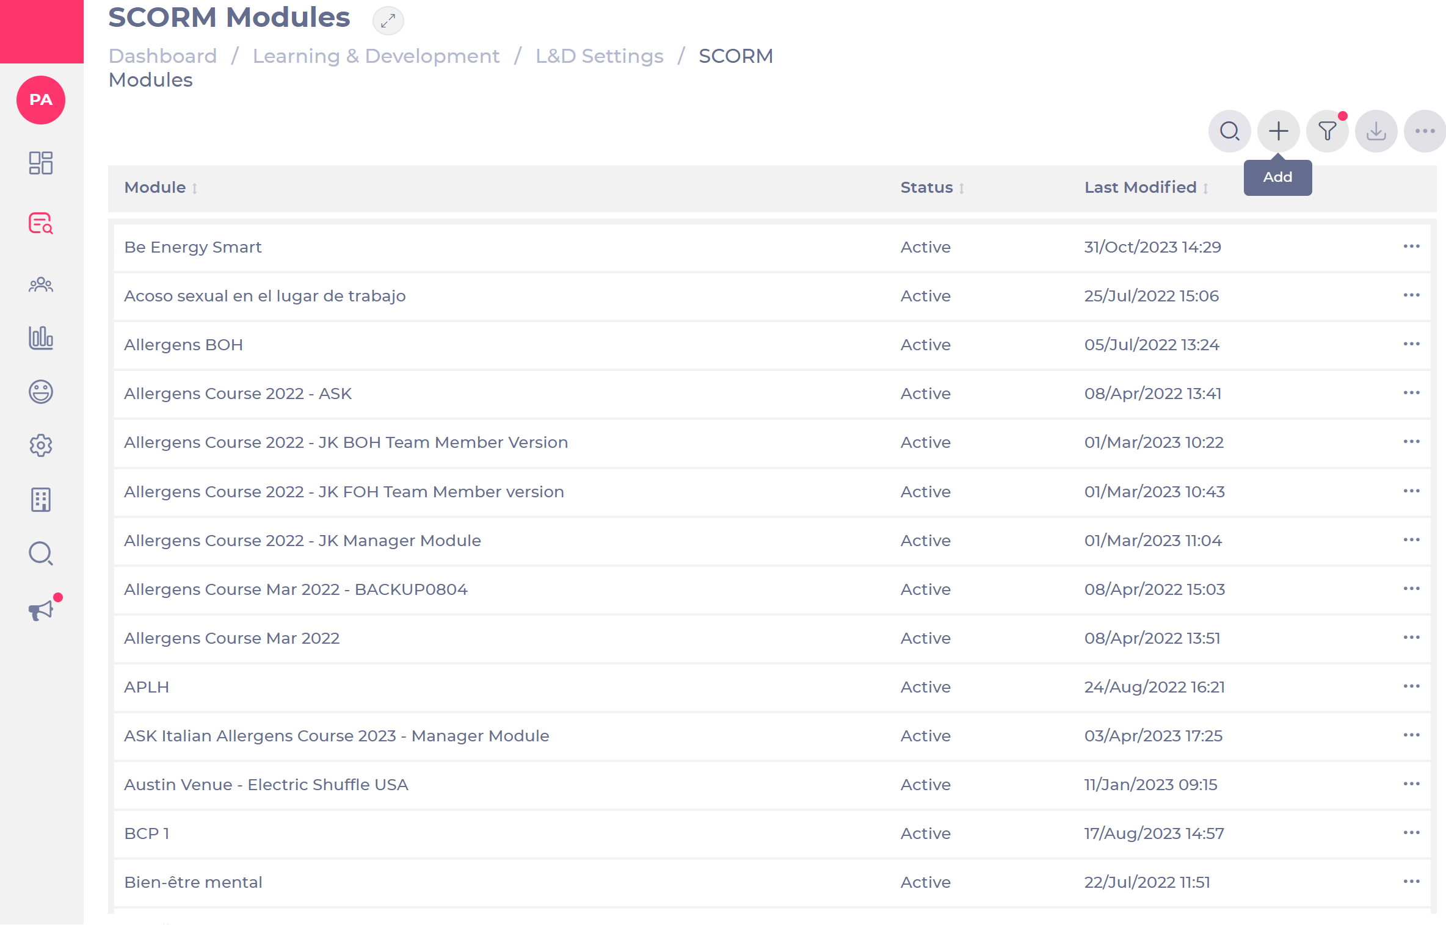Image resolution: width=1446 pixels, height=925 pixels.
Task: Open the learning search sidebar icon
Action: click(41, 223)
